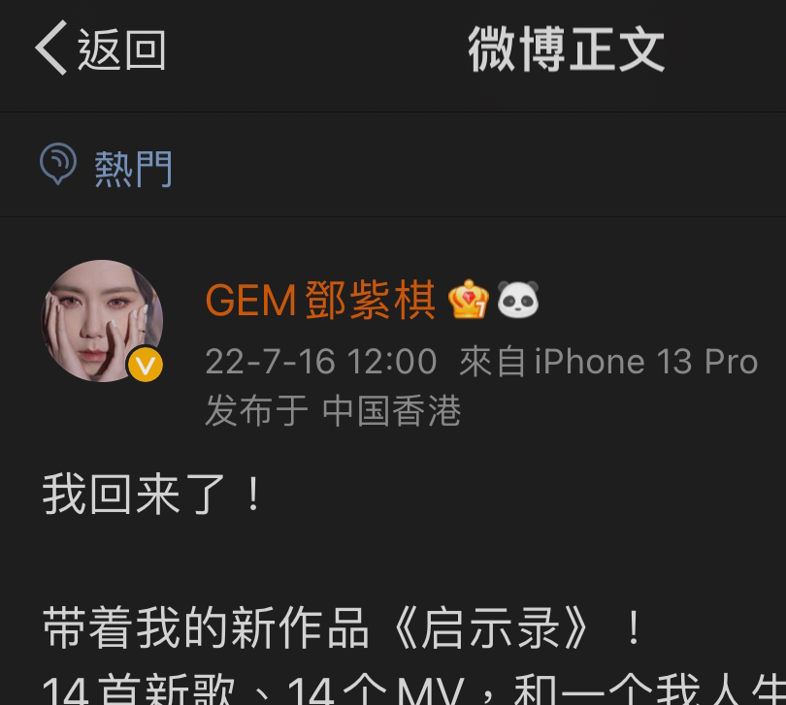
Task: Tap the 返回 back label
Action: 122,49
